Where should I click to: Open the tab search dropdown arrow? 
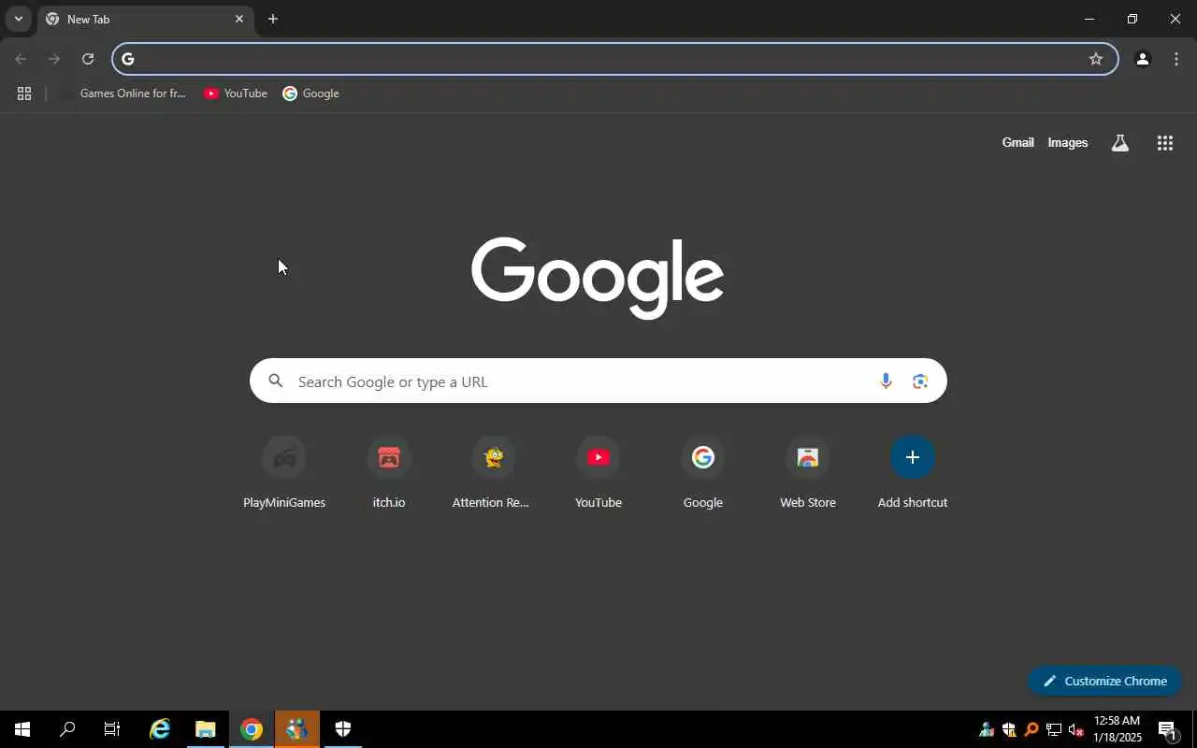click(18, 19)
